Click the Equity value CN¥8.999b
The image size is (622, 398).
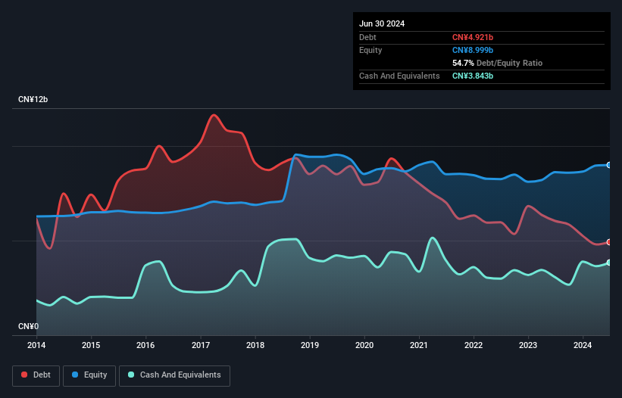pos(473,50)
